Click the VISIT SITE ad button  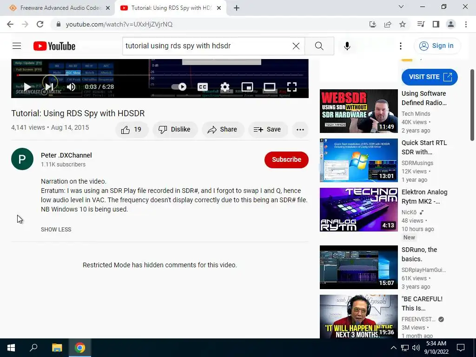[x=430, y=77]
